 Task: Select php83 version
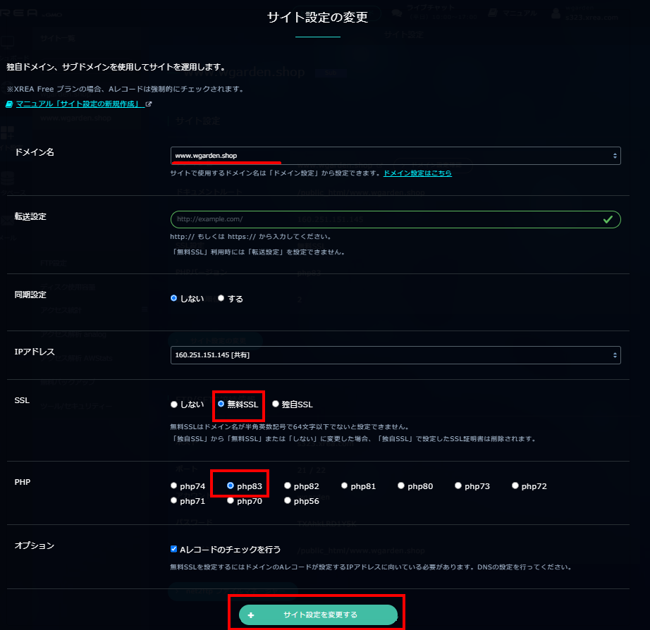click(x=231, y=486)
